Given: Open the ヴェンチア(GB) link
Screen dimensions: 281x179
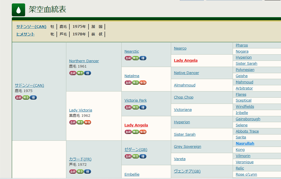Looking at the screenshot, I should pos(187,171).
